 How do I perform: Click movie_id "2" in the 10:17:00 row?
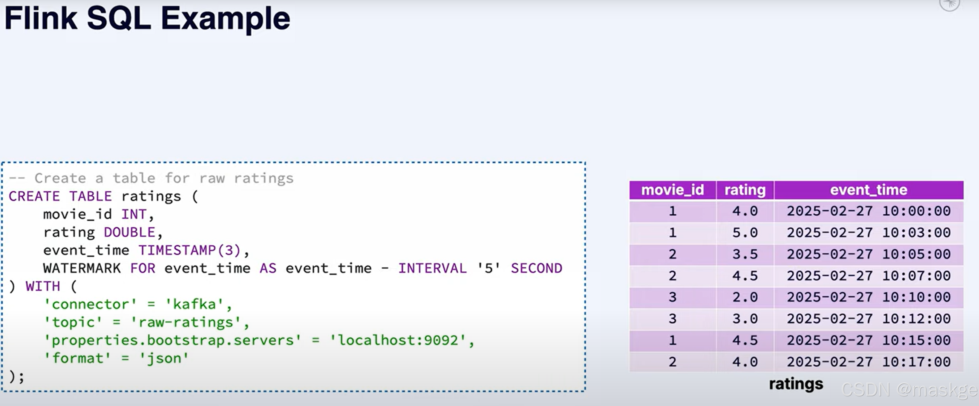pyautogui.click(x=673, y=362)
